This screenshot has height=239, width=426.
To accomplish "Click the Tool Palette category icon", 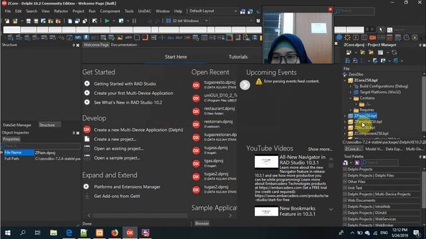I will click(x=345, y=163).
